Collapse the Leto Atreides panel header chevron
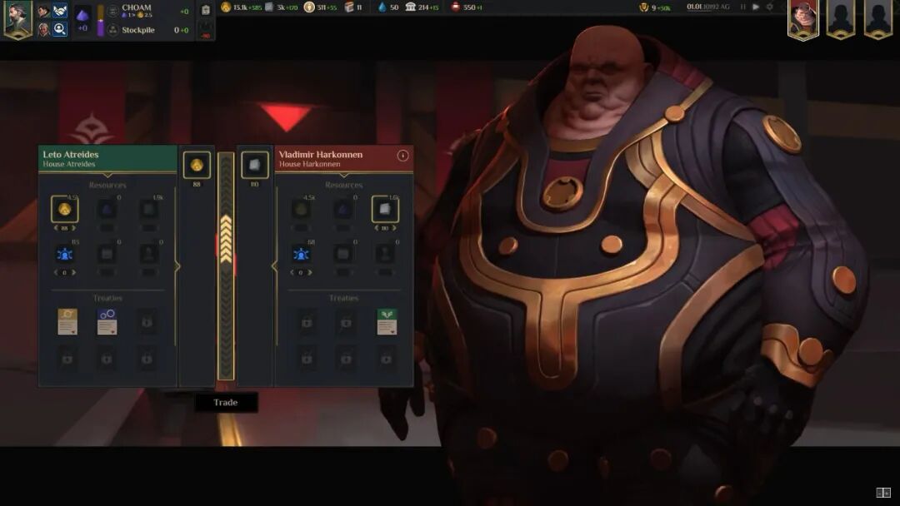Screen dimensions: 900x506 tap(107, 175)
